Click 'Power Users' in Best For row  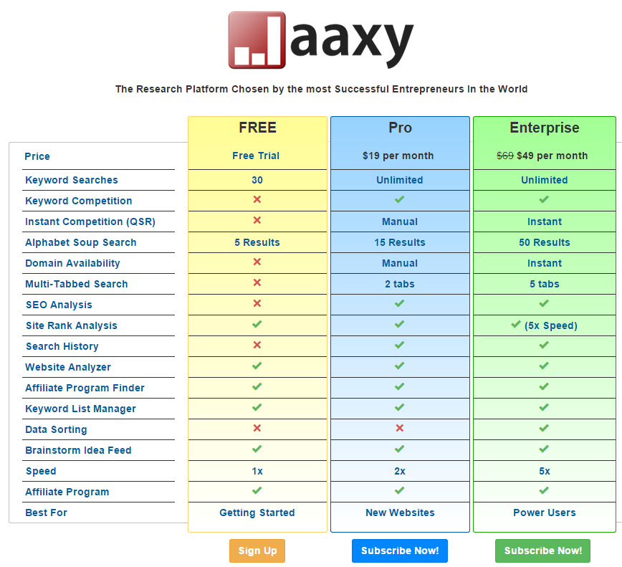tap(545, 513)
